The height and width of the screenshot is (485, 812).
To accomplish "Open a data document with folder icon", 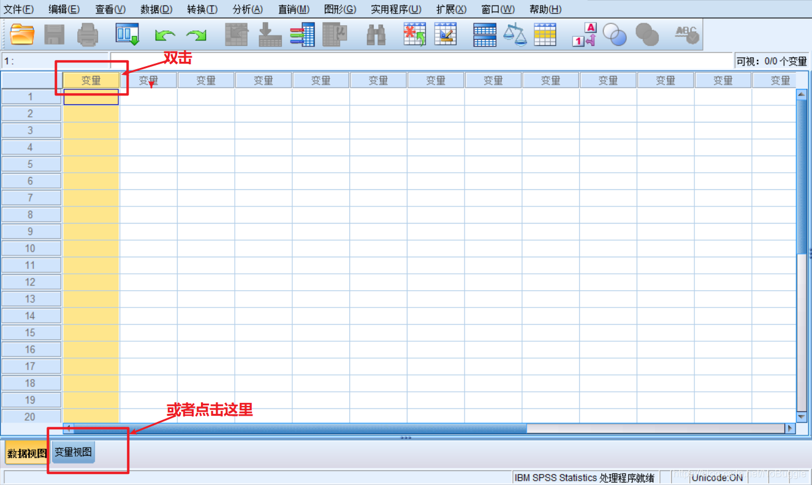I will pos(23,34).
